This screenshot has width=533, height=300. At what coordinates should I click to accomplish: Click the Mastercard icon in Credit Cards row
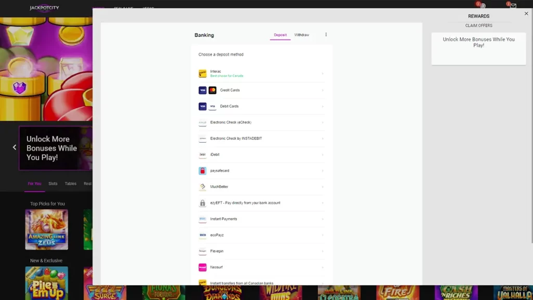tap(212, 90)
